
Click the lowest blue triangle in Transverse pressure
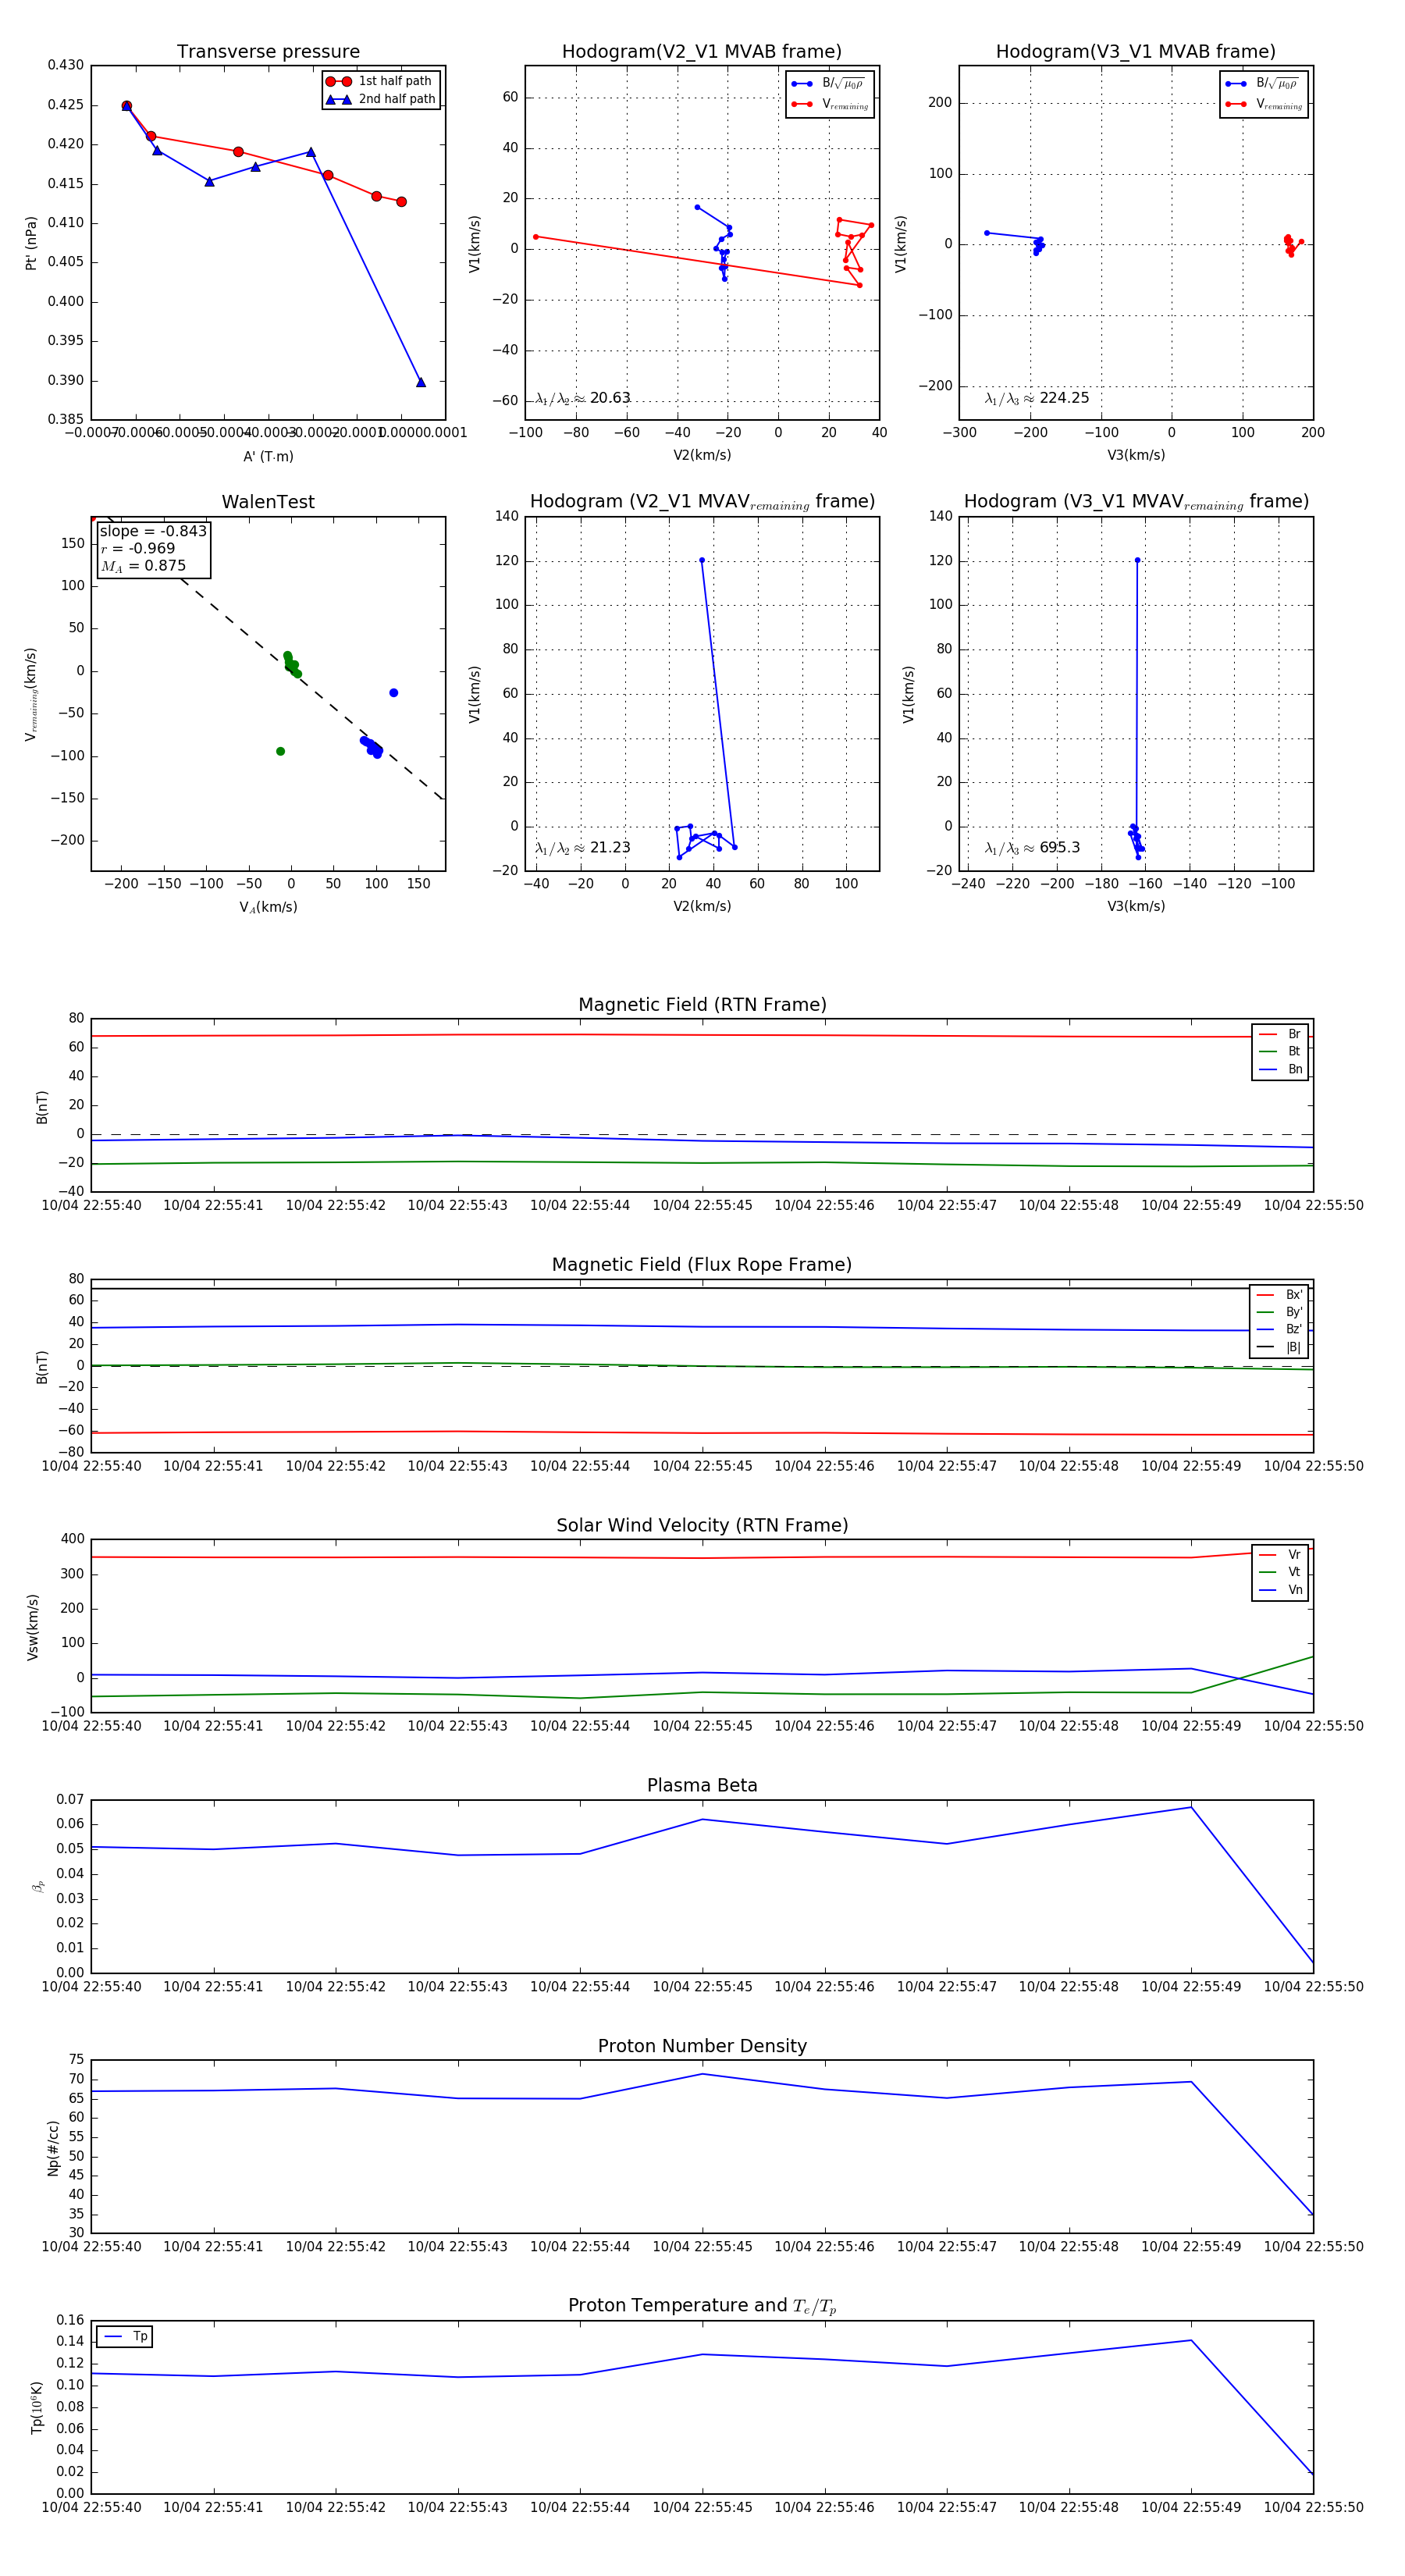coord(420,382)
